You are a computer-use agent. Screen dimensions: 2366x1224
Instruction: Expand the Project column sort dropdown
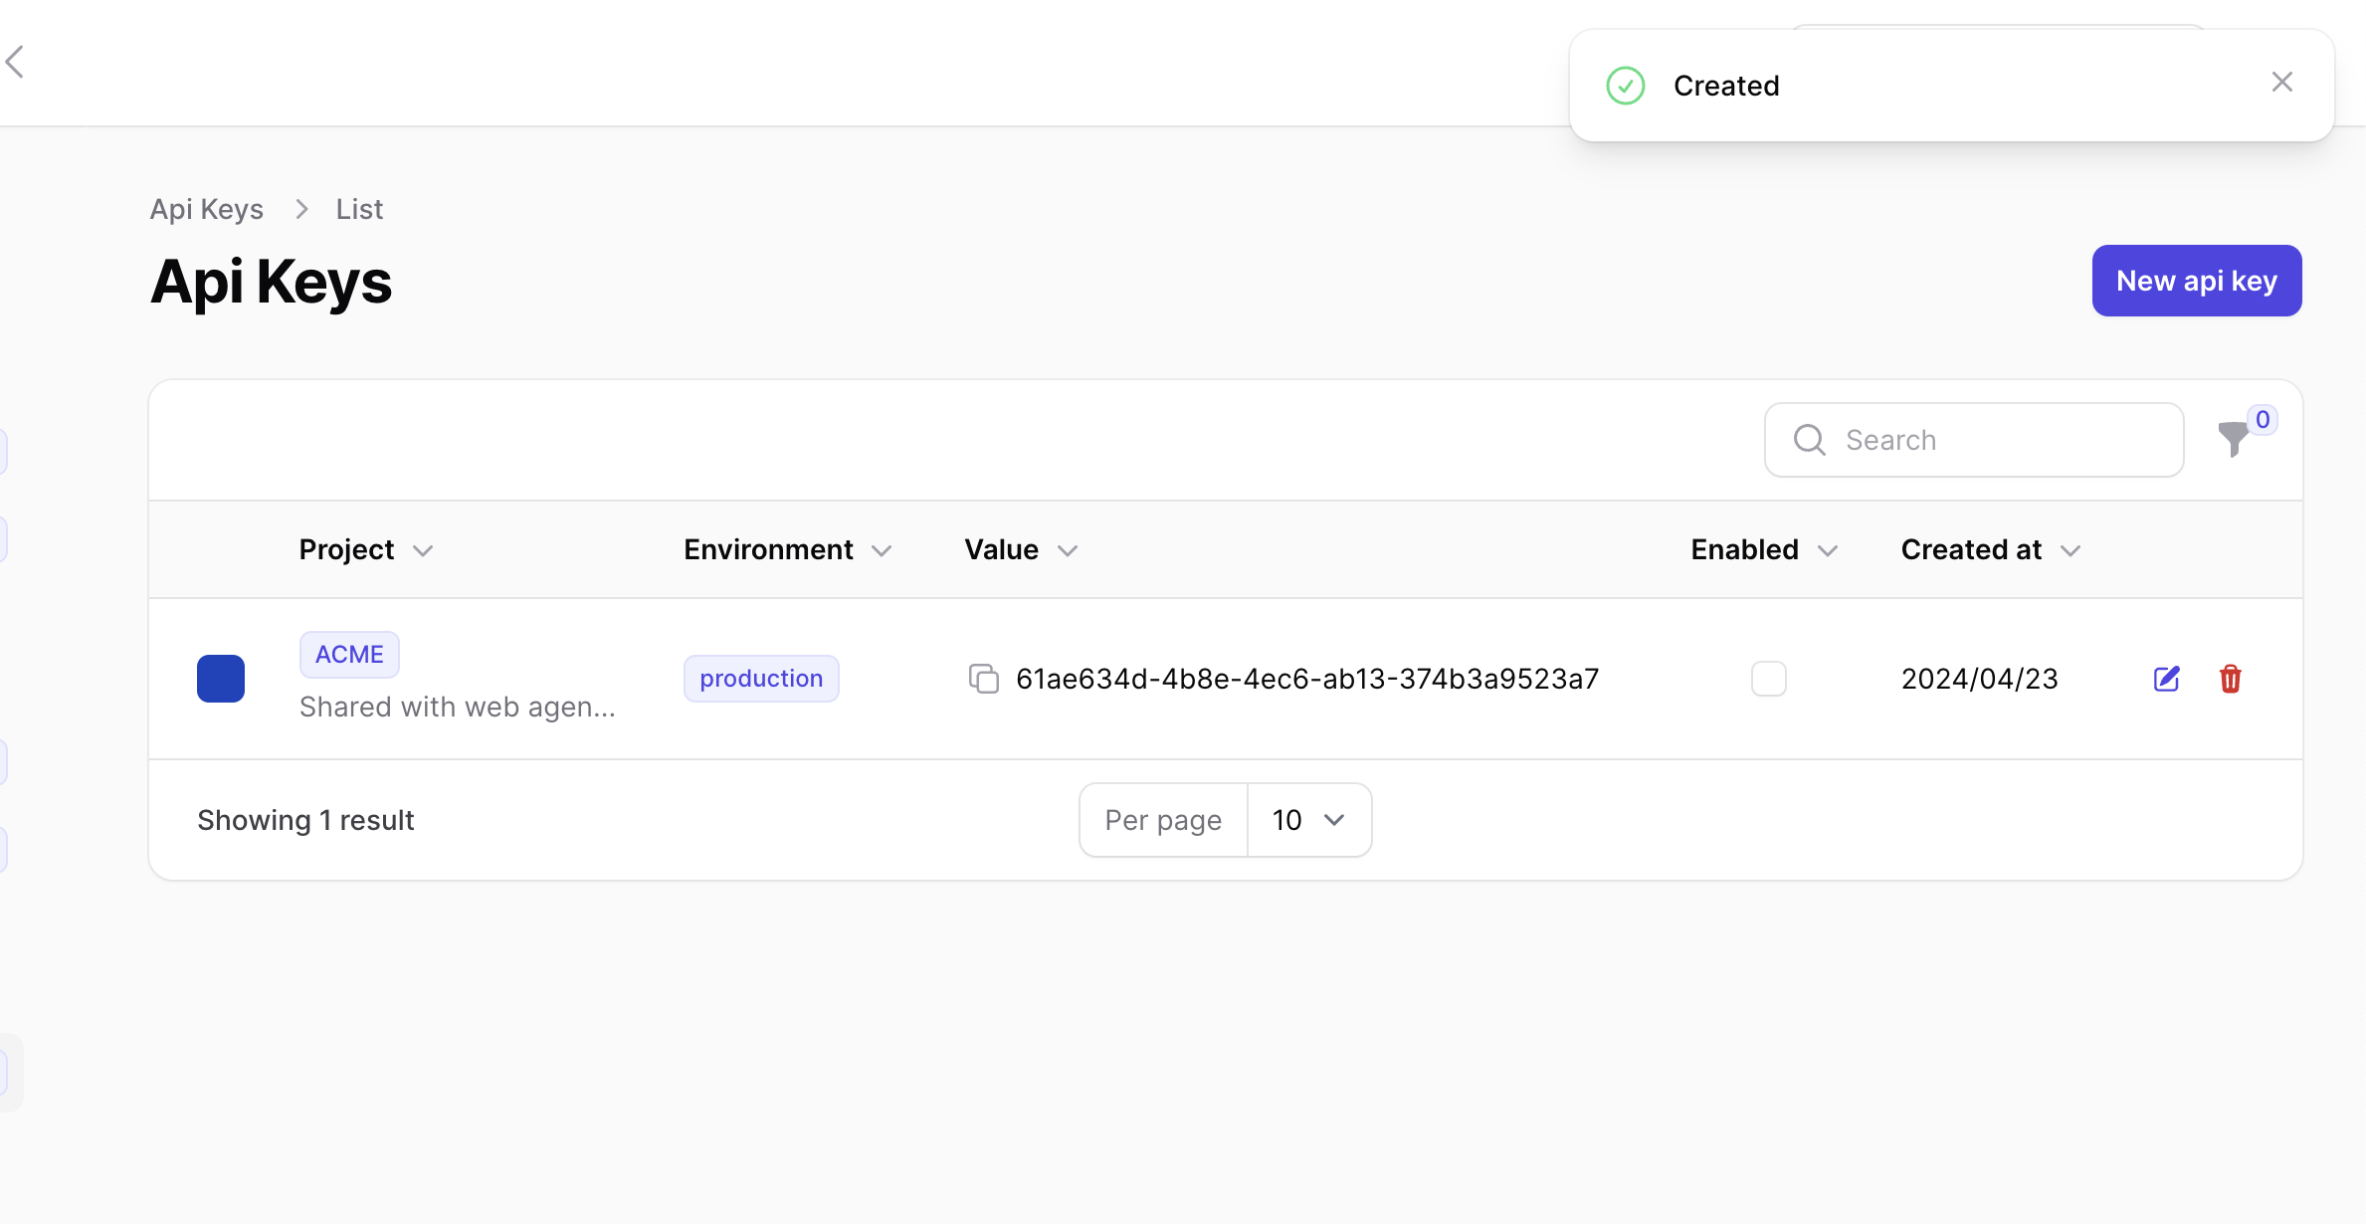[423, 549]
